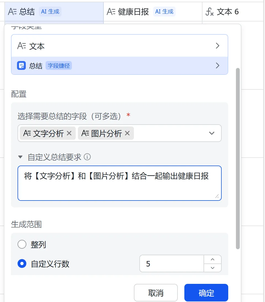265x302 pixels.
Task: Expand the 总结 字段捷径 chevron
Action: click(218, 65)
